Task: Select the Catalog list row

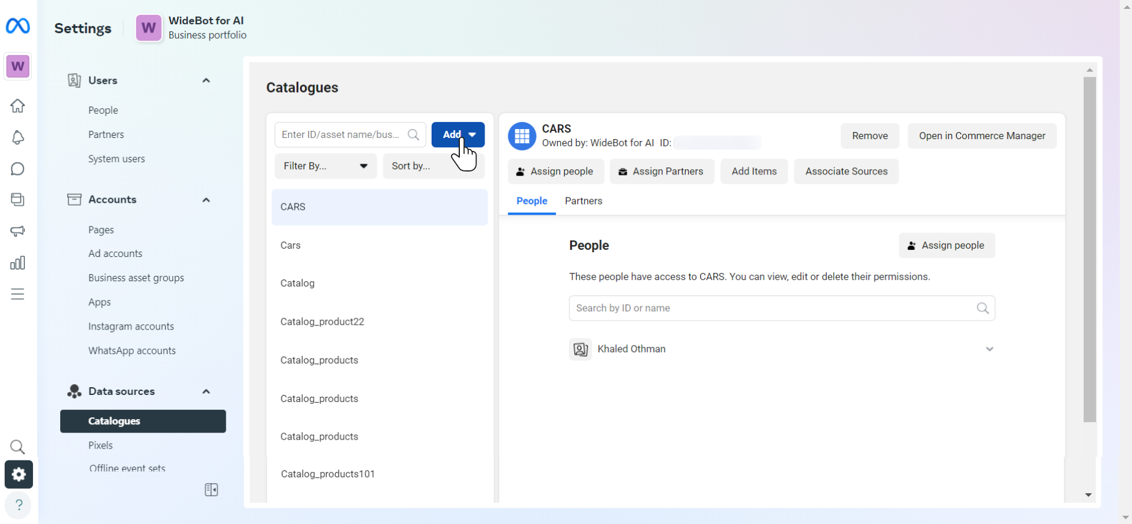Action: click(x=380, y=284)
